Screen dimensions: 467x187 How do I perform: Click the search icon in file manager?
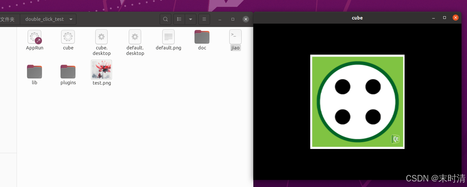coord(166,19)
